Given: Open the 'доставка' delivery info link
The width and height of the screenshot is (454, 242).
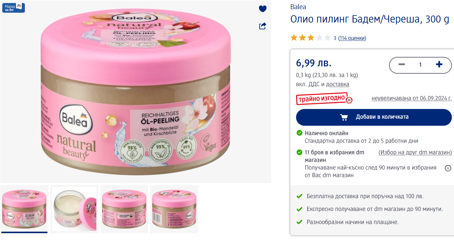Looking at the screenshot, I should point(338,84).
